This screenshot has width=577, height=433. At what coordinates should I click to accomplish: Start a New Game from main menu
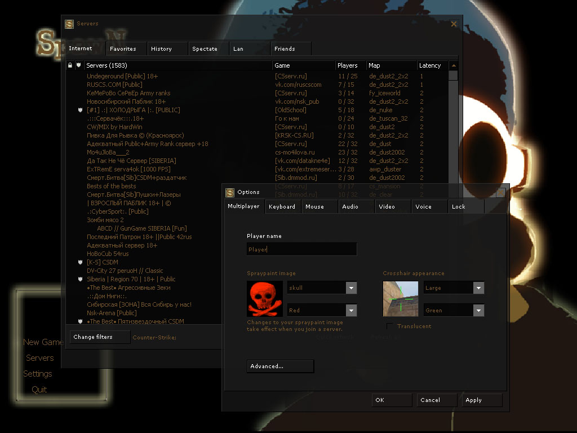[43, 342]
